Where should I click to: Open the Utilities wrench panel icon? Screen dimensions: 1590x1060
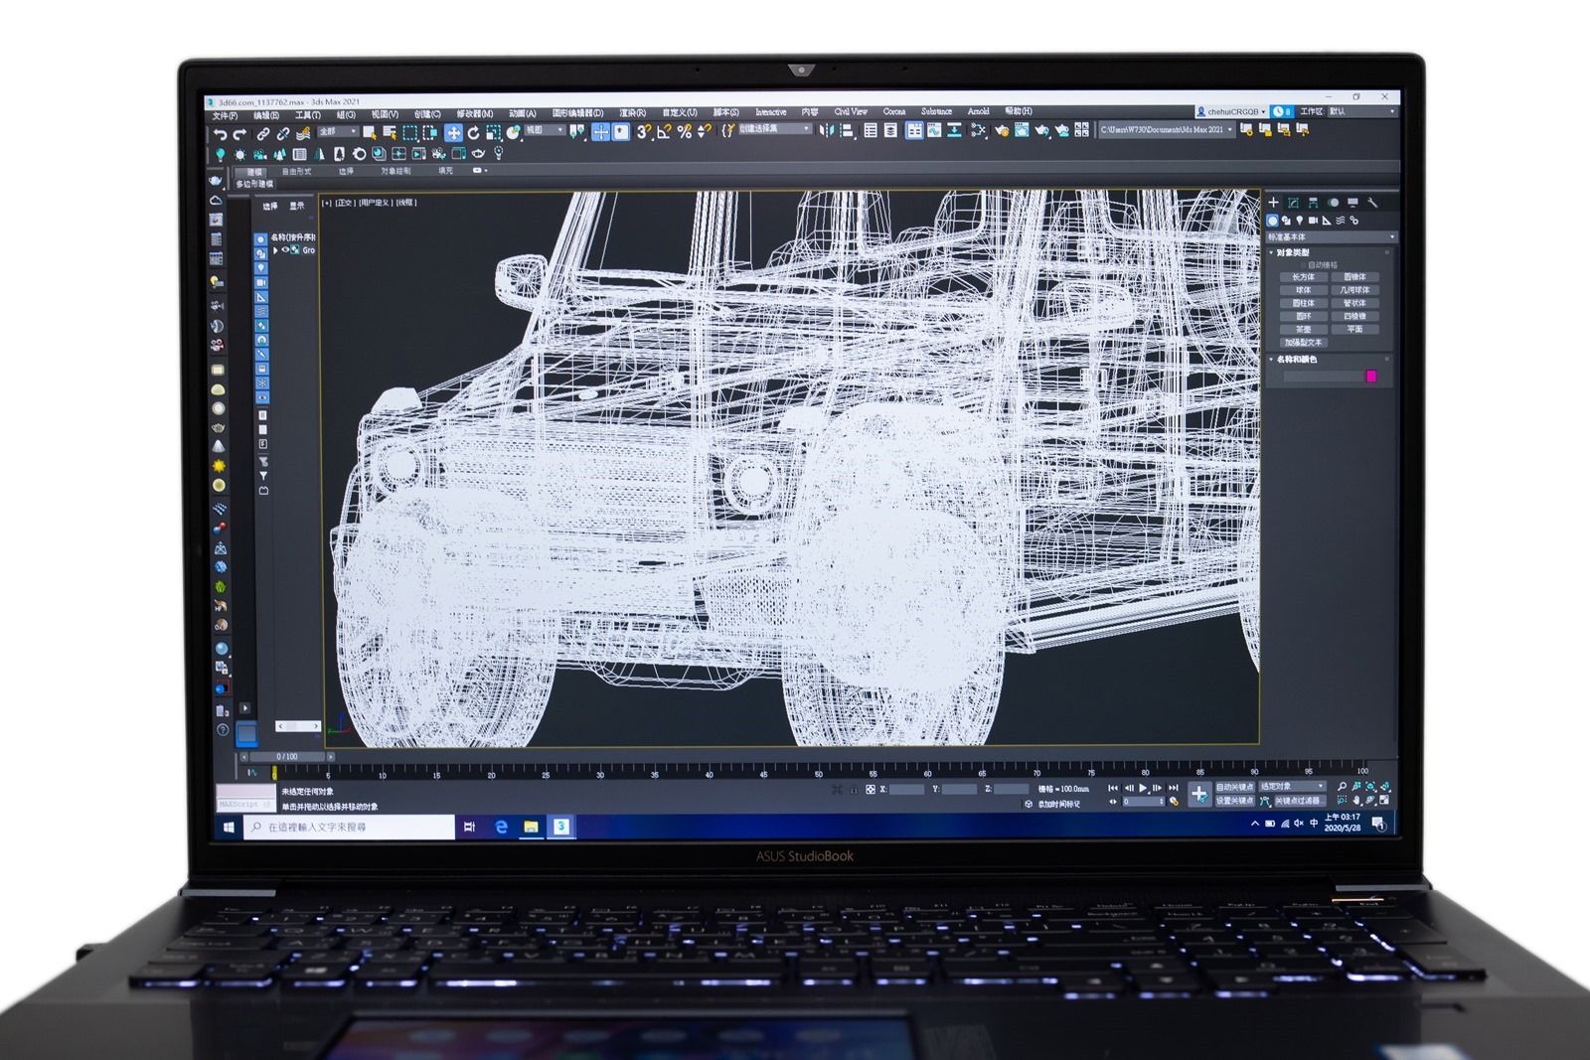1372,203
